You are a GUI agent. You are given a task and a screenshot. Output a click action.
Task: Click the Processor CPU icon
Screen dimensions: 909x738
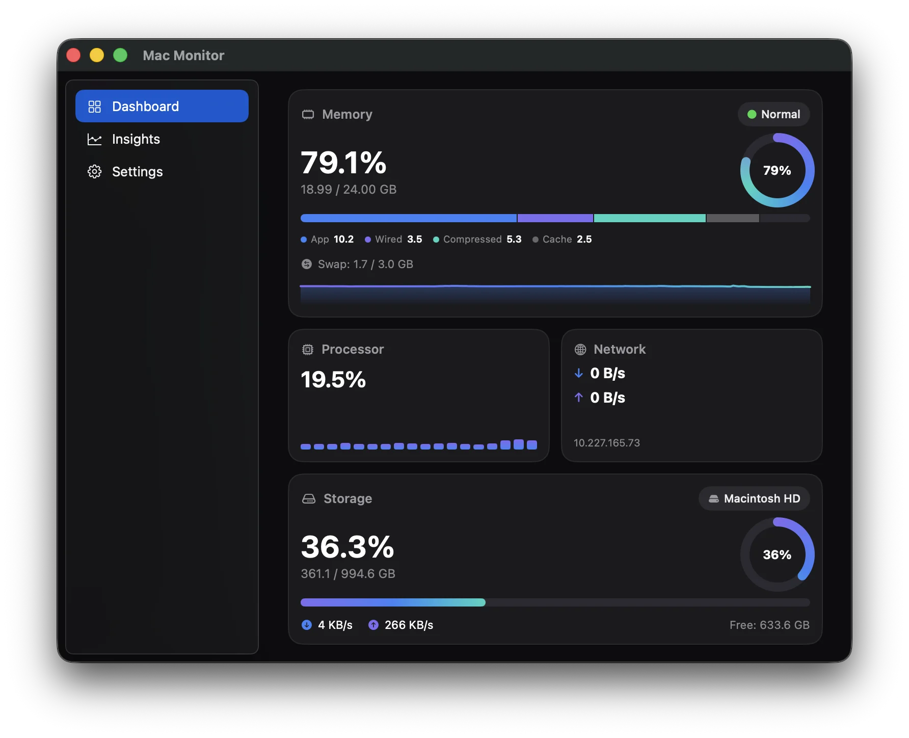coord(308,349)
